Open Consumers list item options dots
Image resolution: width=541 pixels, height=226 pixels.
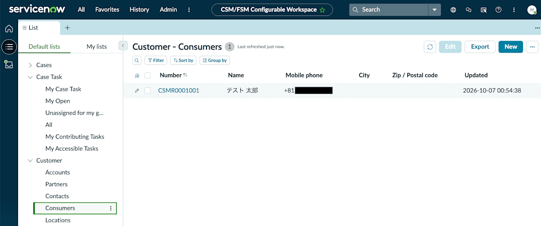click(111, 208)
